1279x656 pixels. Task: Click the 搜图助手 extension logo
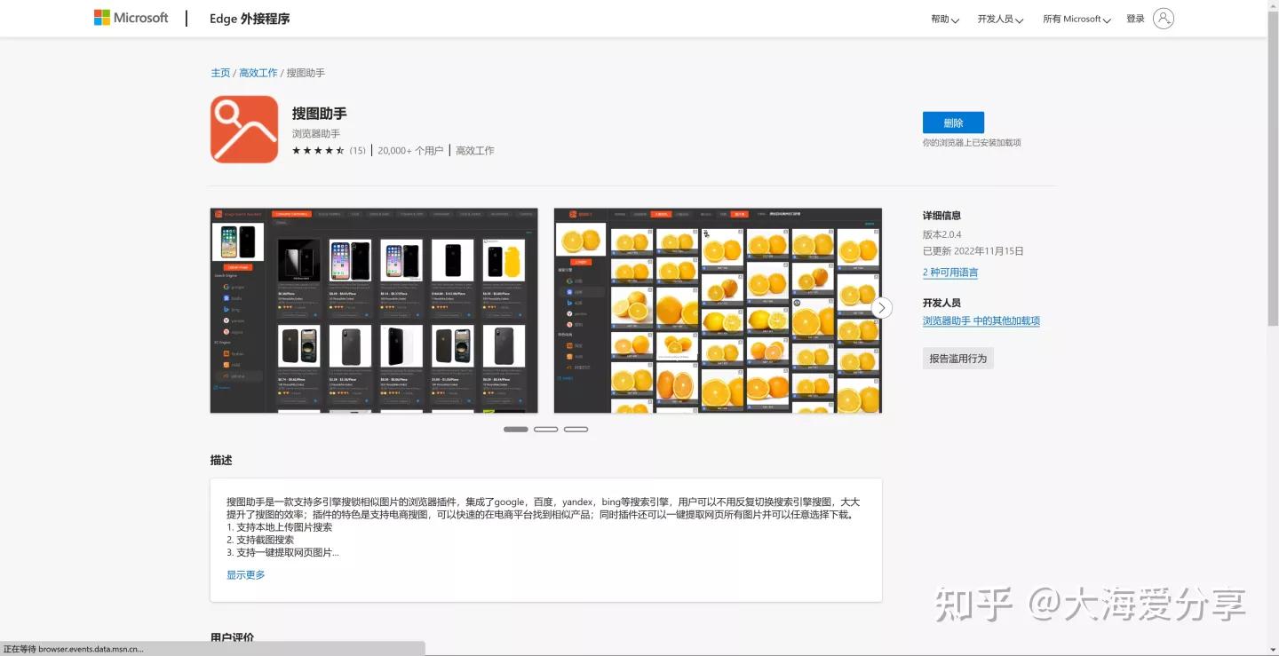243,129
